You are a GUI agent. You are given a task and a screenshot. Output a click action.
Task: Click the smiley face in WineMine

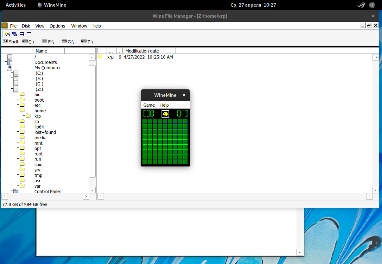(165, 114)
